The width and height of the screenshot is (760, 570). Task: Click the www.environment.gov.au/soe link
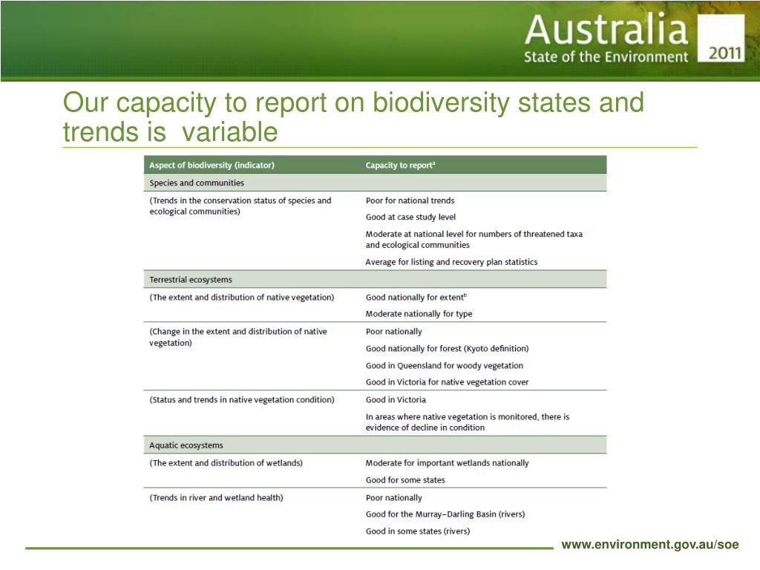(650, 545)
